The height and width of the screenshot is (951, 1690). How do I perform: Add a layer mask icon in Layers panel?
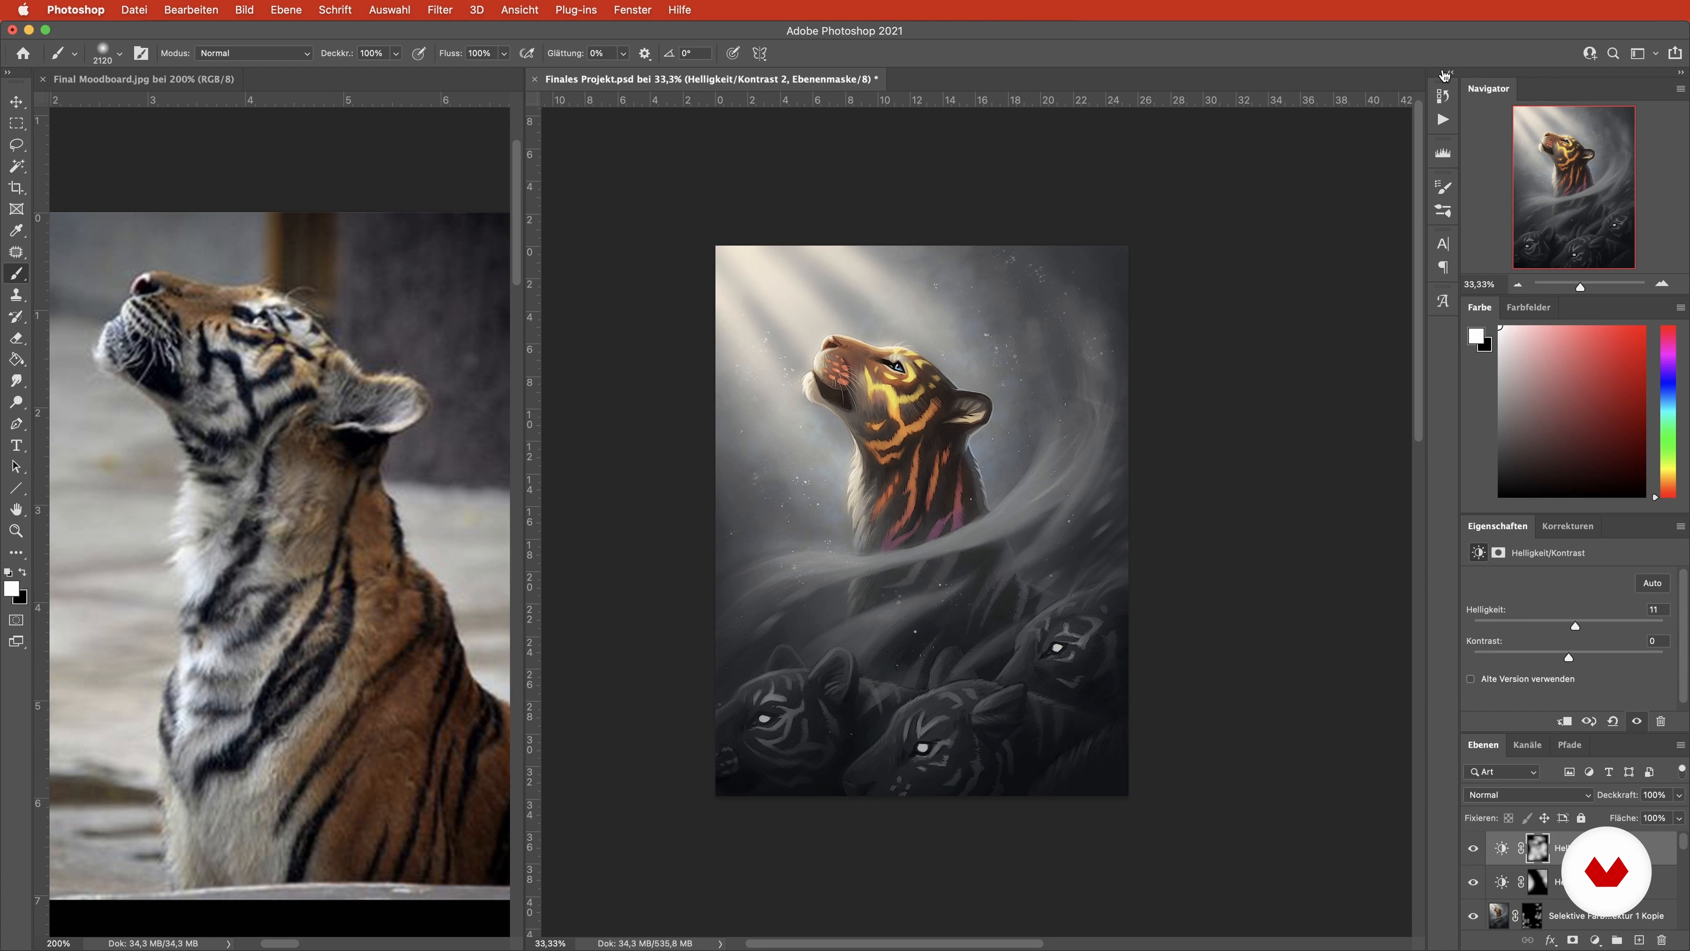pyautogui.click(x=1572, y=940)
